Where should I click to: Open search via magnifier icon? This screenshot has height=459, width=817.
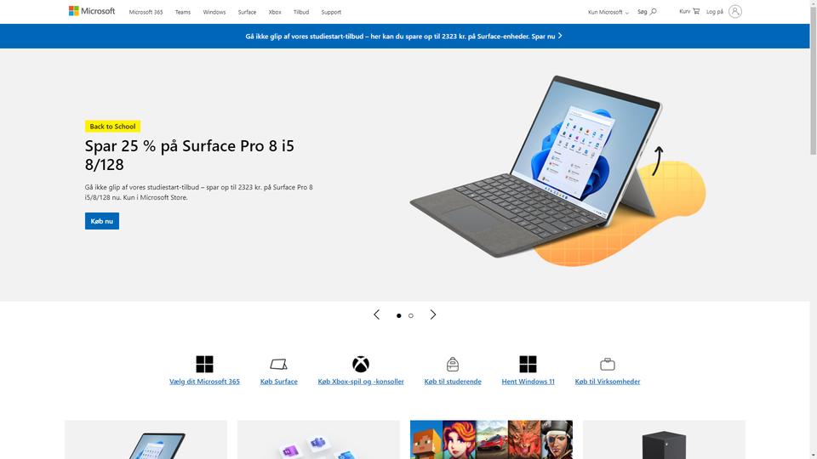coord(654,11)
